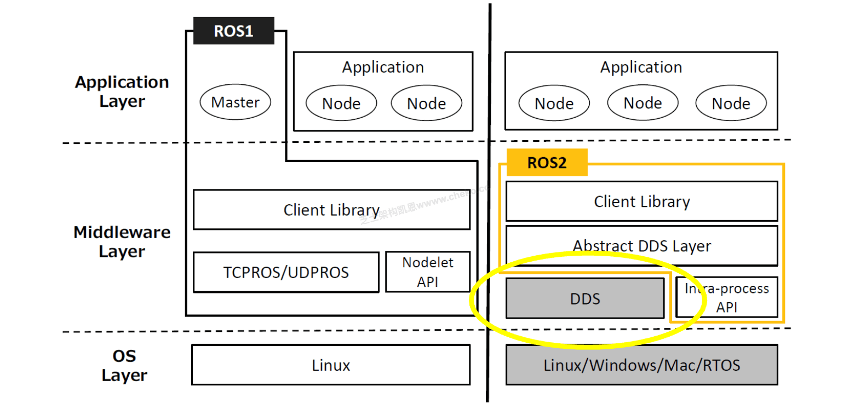
Task: Click the left Node in ROS1 Application
Action: (x=341, y=103)
